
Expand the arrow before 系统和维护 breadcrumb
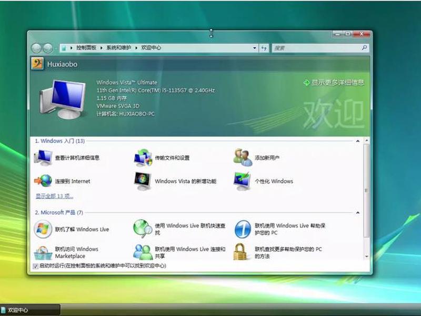pos(102,48)
